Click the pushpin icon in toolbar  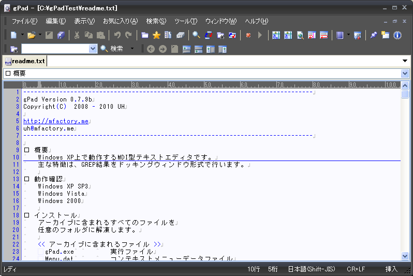click(x=374, y=35)
